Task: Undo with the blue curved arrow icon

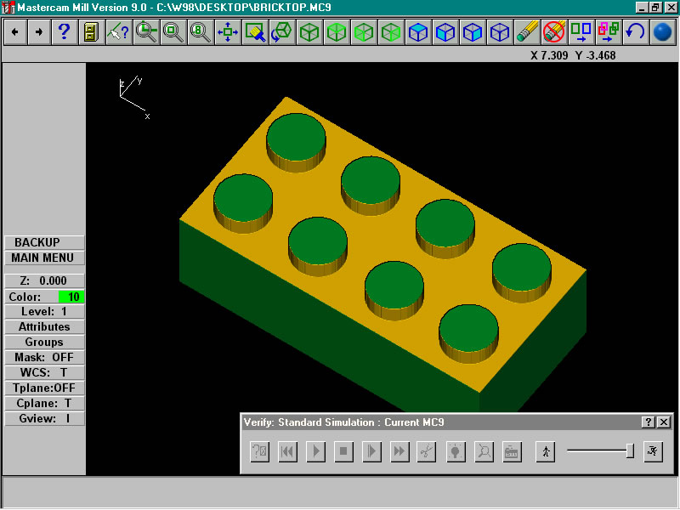Action: 636,31
